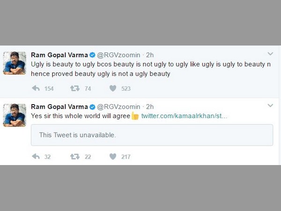Like the 'Ugly is beauty' tweet
Viewport: 281px width, 211px height.
[112, 88]
